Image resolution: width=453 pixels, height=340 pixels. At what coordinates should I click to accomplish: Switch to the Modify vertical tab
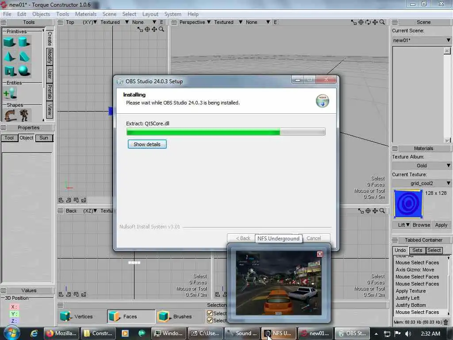[x=50, y=57]
